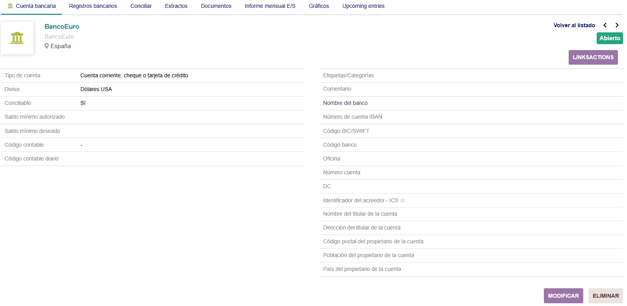Click the Dólares USA currency value
The width and height of the screenshot is (627, 306).
96,89
